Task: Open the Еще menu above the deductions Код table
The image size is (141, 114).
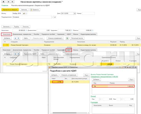Action: click(131, 79)
